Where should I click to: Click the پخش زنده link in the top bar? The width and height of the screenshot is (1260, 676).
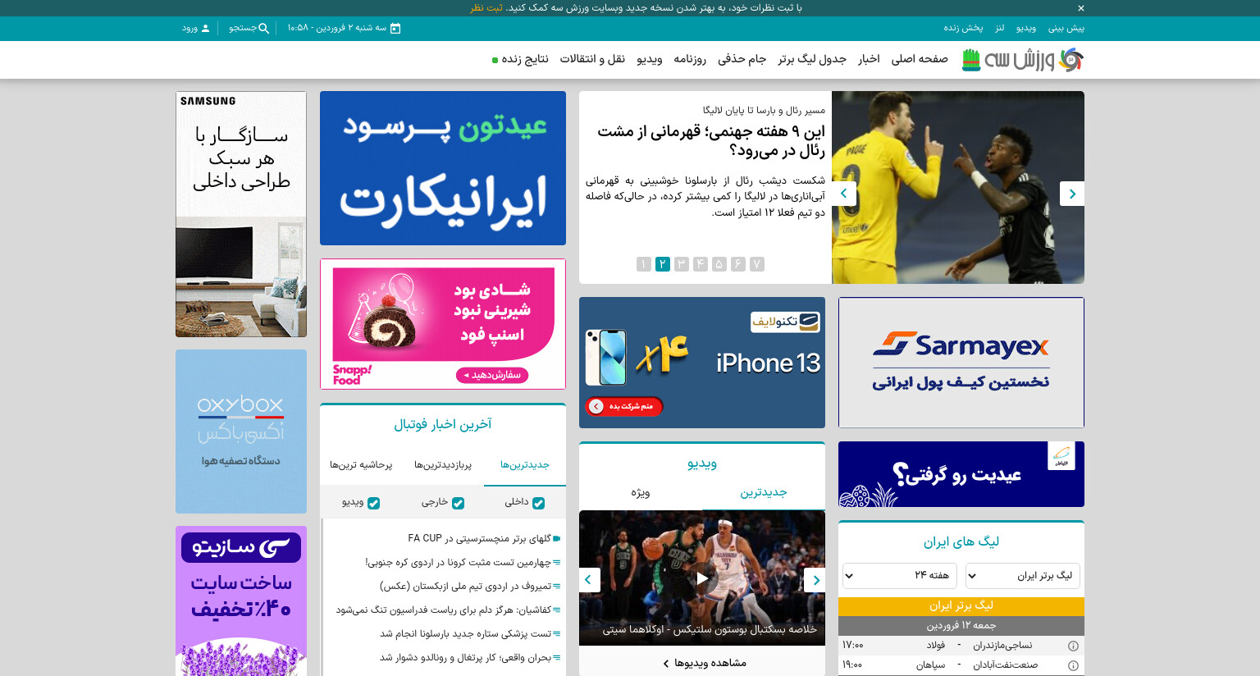tap(963, 28)
